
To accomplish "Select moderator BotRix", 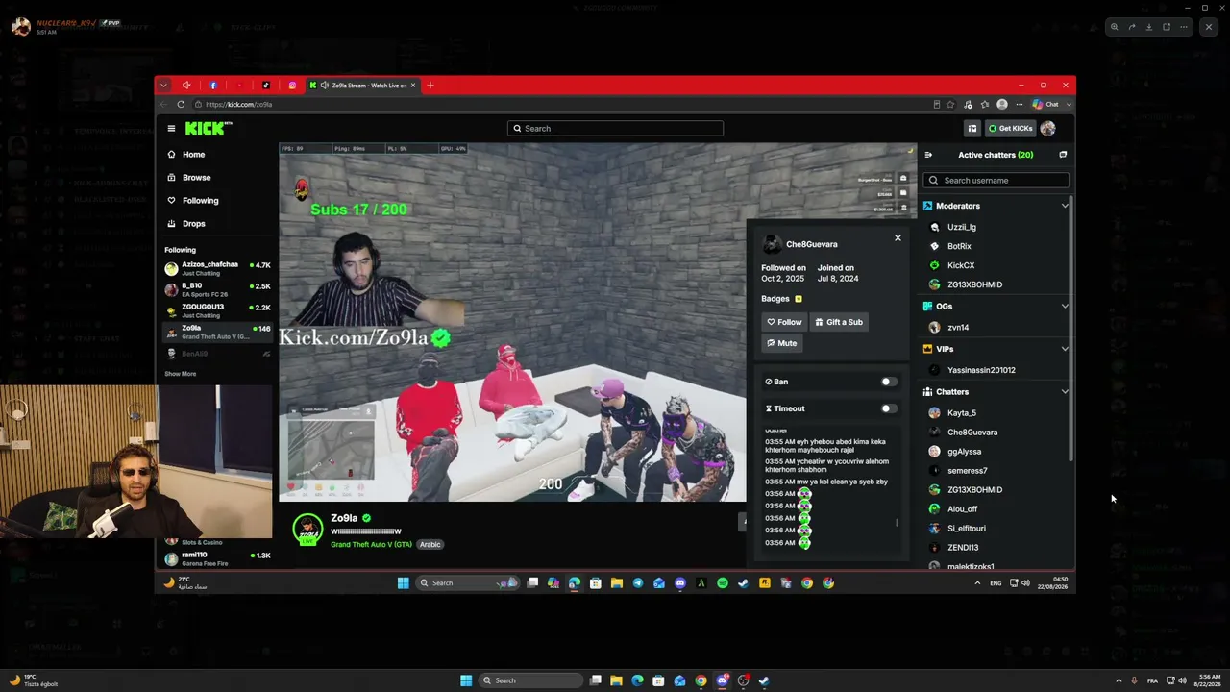I will tap(959, 246).
